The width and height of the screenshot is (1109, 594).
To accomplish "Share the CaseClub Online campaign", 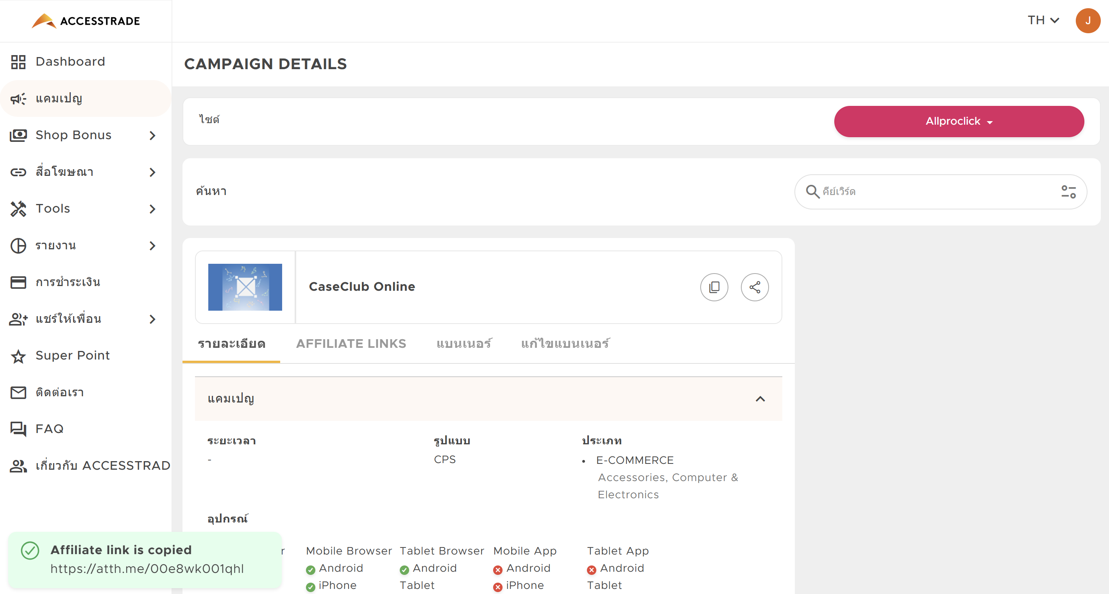I will click(755, 287).
